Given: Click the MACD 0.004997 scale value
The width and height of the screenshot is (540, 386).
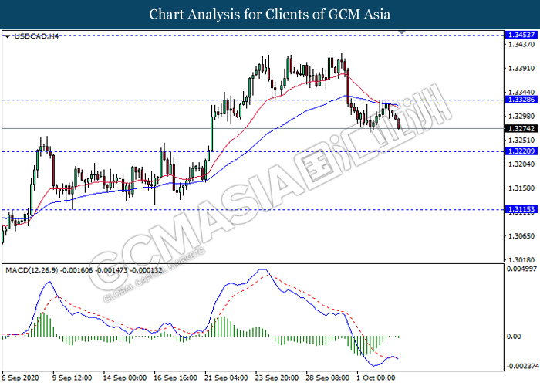Looking at the screenshot, I should pyautogui.click(x=521, y=269).
